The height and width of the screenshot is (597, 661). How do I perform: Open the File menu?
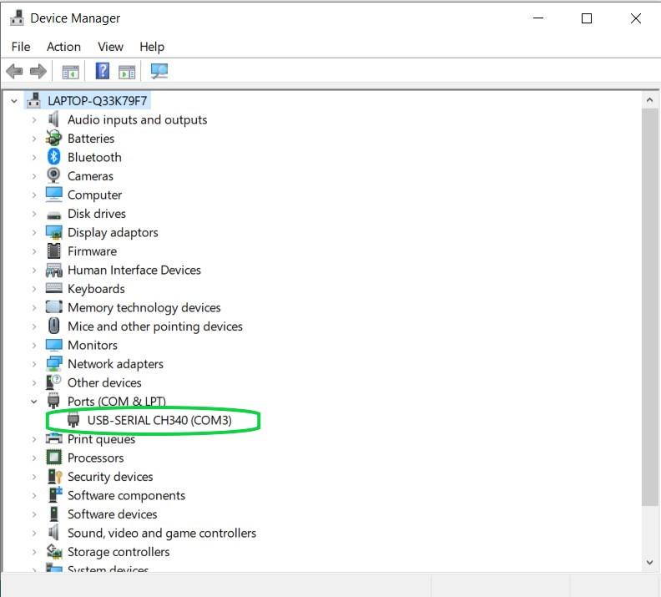click(21, 47)
